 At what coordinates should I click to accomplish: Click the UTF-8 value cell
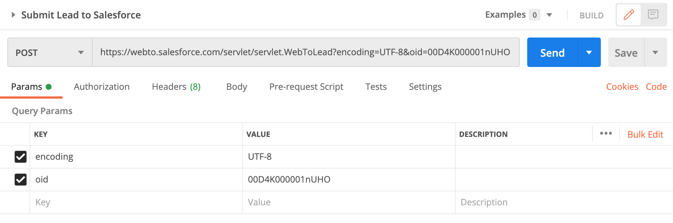[x=349, y=157]
